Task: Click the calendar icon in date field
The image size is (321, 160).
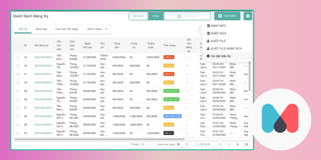Action: (179, 16)
